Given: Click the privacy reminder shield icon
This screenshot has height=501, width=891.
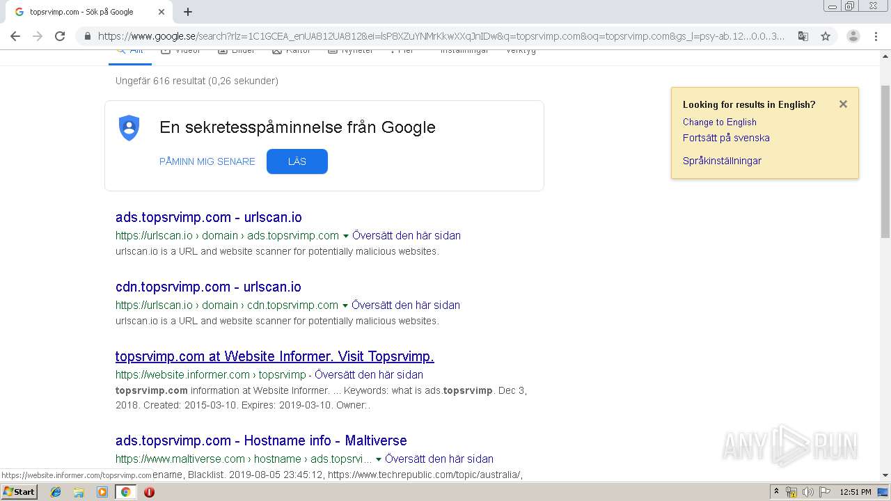Looking at the screenshot, I should (x=129, y=128).
